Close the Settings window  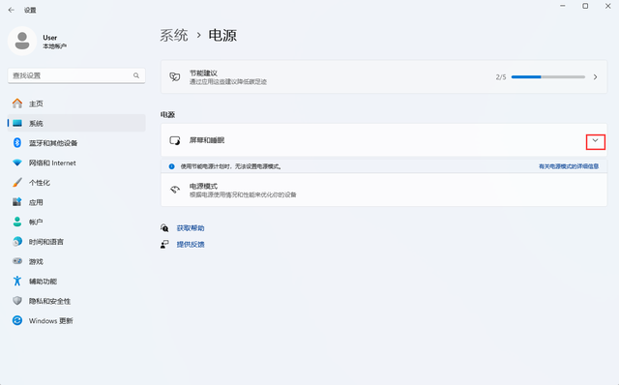608,6
